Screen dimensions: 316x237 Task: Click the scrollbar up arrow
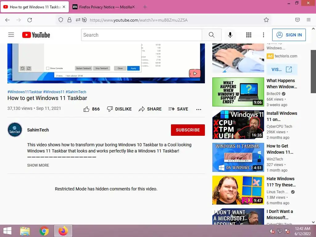point(313,29)
